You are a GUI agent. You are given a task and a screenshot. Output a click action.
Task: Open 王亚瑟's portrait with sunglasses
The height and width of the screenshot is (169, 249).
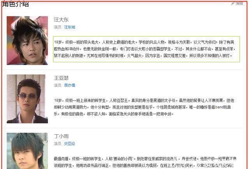(x=27, y=99)
